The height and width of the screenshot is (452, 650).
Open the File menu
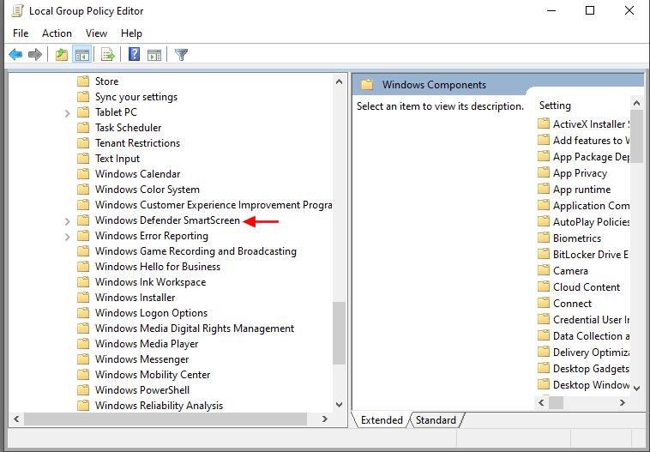coord(21,33)
